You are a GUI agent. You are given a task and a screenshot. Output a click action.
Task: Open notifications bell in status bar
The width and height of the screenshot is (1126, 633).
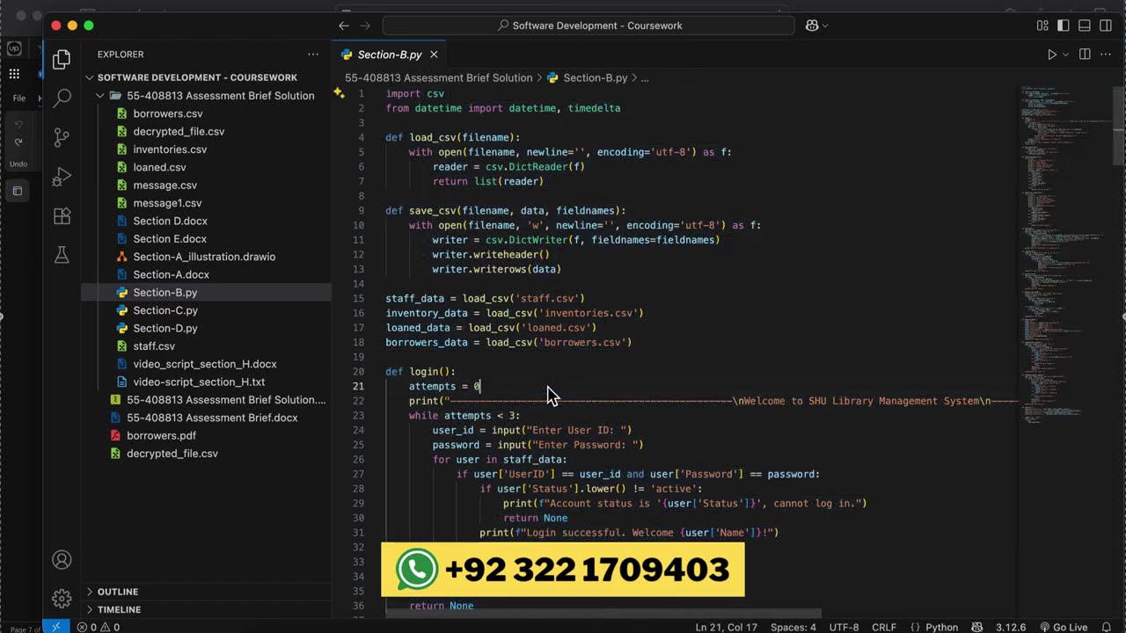(1106, 627)
